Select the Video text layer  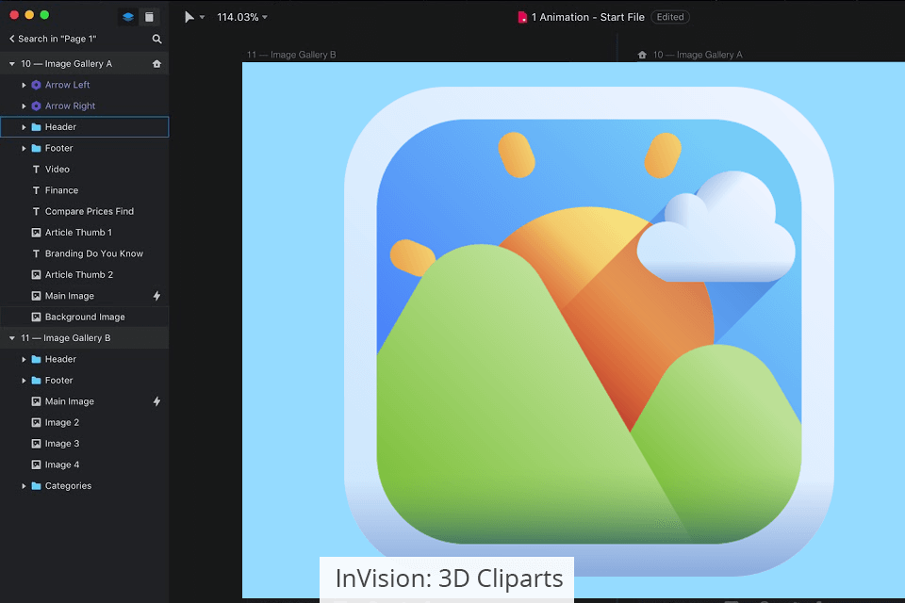(84, 169)
